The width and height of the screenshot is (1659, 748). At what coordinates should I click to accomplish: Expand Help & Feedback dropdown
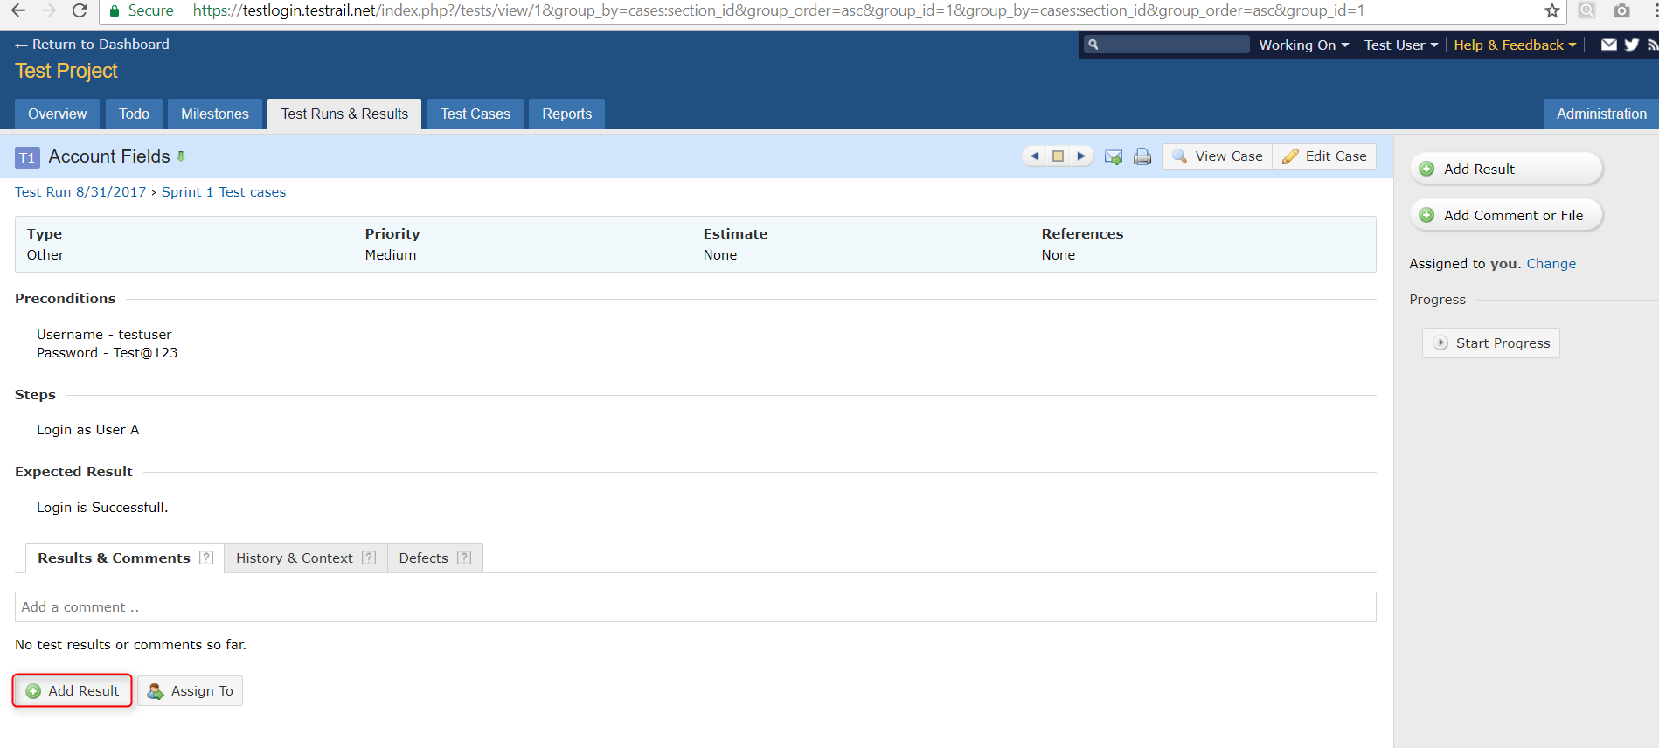[x=1515, y=45]
